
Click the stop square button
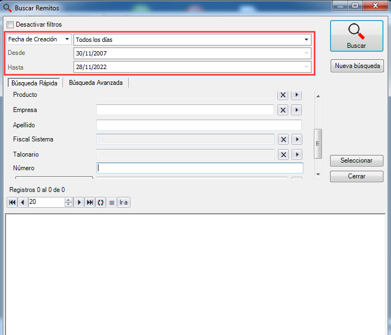pos(111,202)
